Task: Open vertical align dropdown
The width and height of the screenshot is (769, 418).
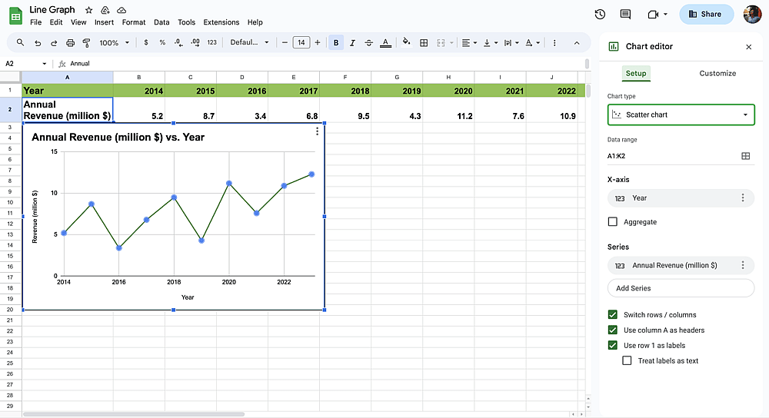Action: click(x=490, y=42)
